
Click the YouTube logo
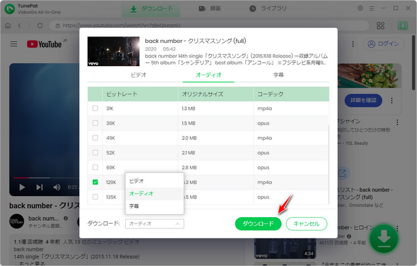pos(44,44)
